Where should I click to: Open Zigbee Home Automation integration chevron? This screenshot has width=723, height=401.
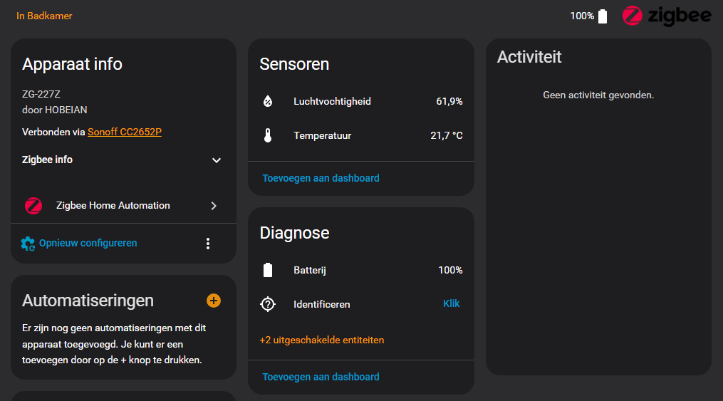[214, 206]
